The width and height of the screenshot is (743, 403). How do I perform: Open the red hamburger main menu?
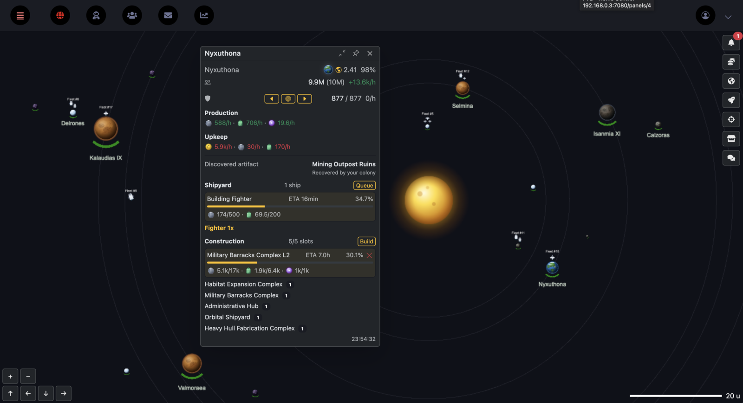pos(20,15)
